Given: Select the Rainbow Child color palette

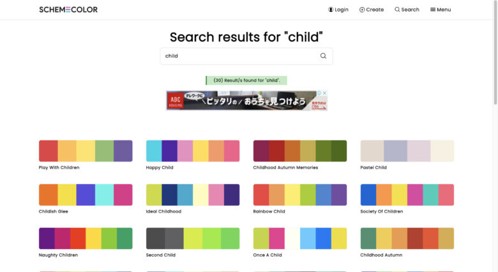Looking at the screenshot, I should pos(300,195).
